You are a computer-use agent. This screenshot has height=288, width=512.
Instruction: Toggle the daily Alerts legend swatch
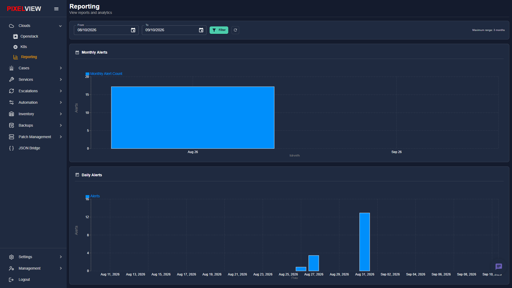pyautogui.click(x=87, y=196)
